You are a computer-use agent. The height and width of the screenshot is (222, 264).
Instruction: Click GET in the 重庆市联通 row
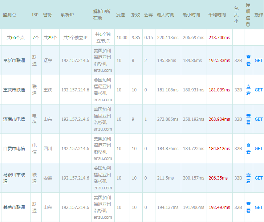point(259,90)
